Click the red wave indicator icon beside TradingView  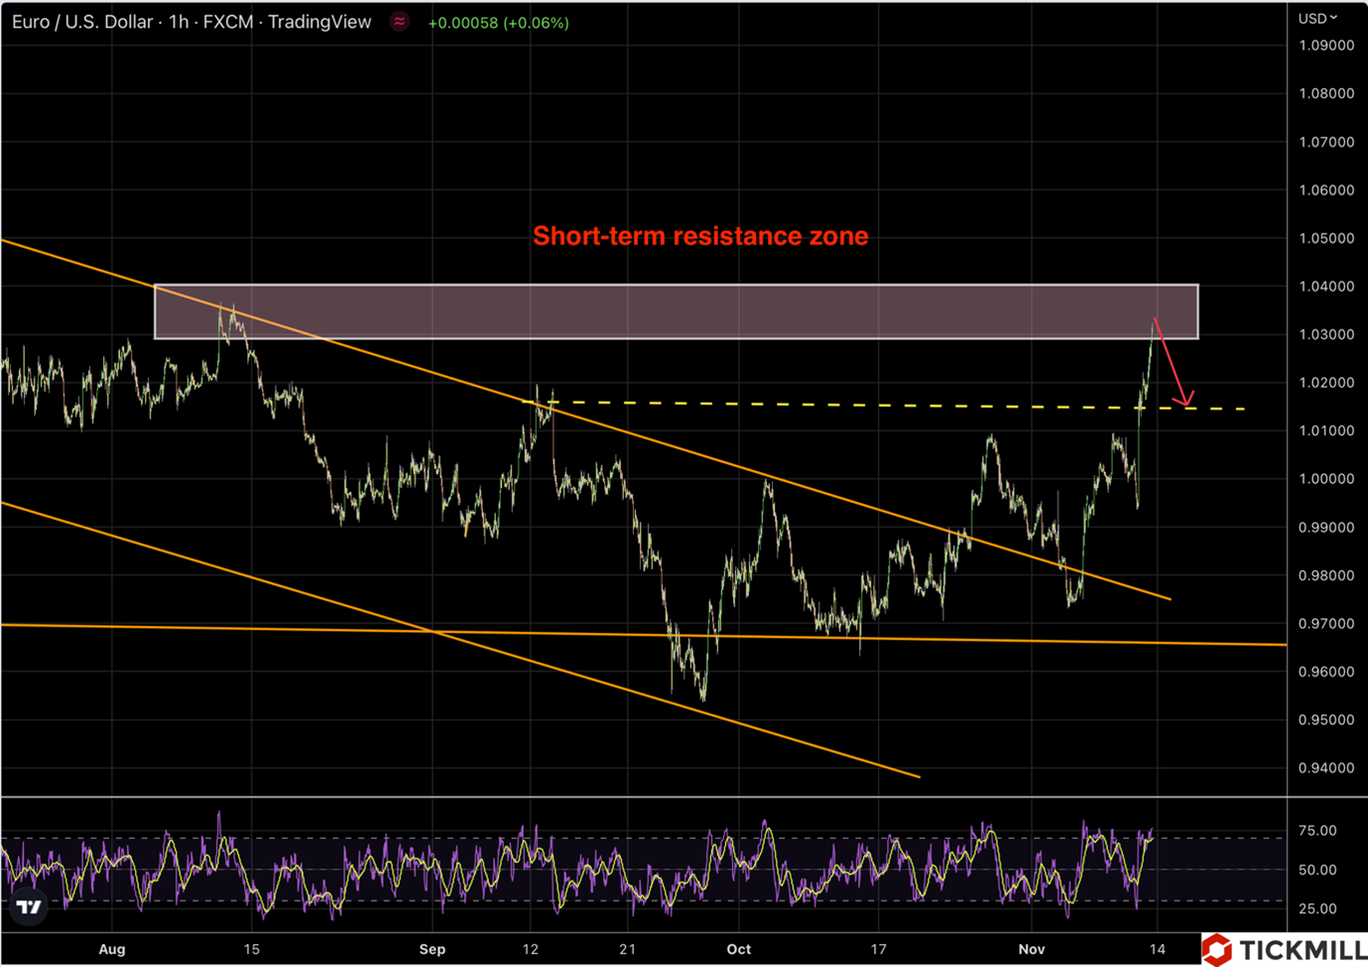pyautogui.click(x=399, y=22)
